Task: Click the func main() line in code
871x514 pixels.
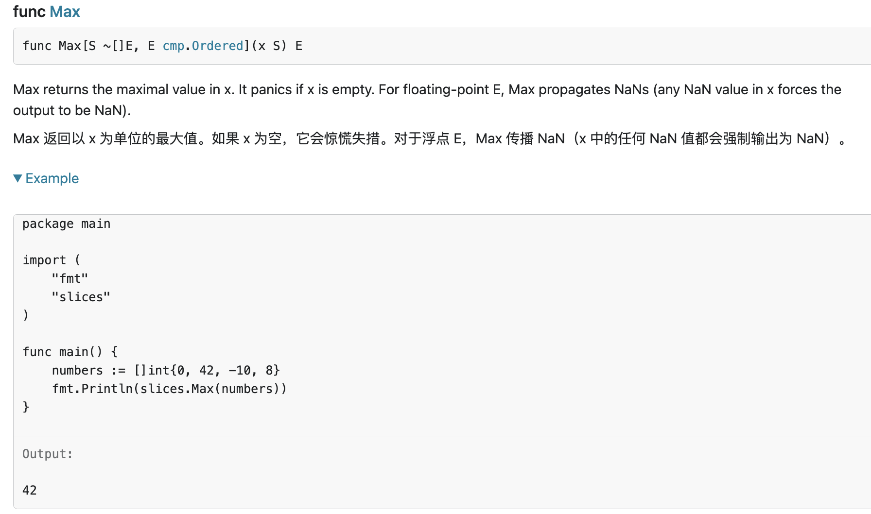Action: pyautogui.click(x=70, y=352)
